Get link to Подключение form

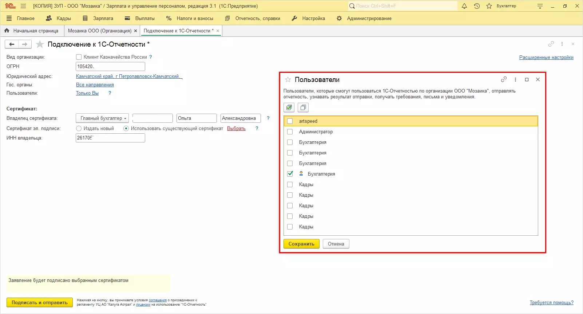(x=551, y=44)
